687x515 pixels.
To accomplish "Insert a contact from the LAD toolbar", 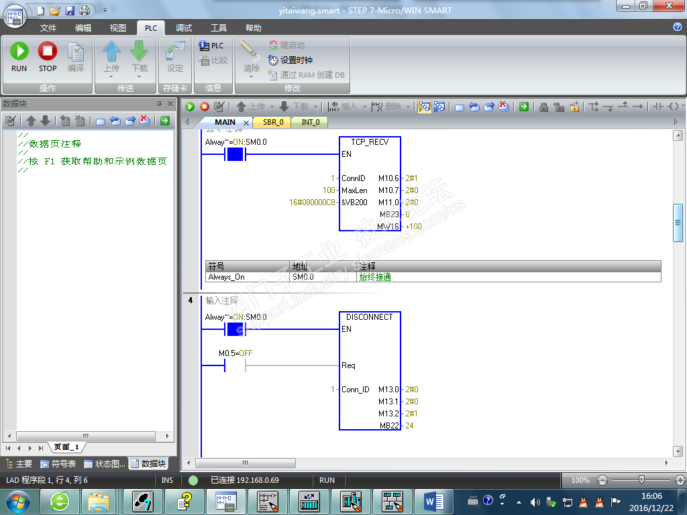I will coord(657,107).
